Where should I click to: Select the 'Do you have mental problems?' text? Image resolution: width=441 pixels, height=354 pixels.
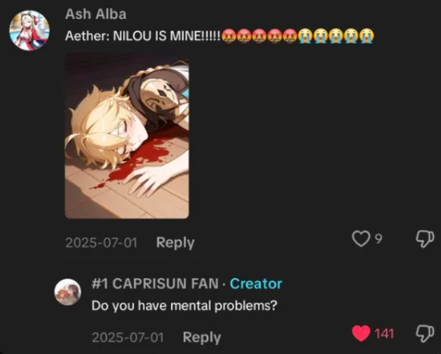184,306
